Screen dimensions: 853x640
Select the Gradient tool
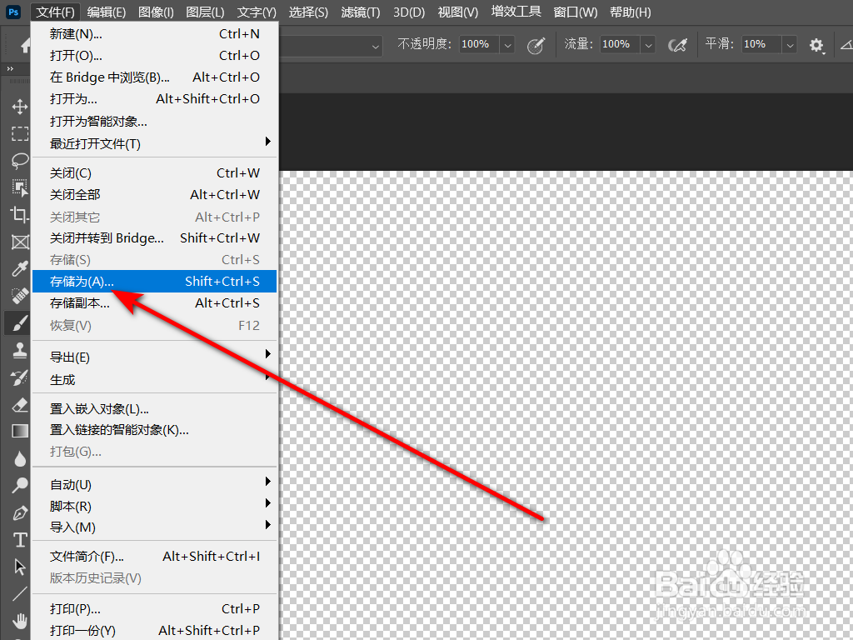click(20, 431)
